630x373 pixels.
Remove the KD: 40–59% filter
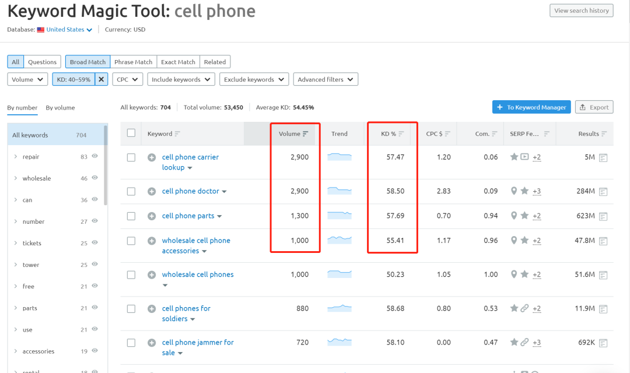point(101,79)
